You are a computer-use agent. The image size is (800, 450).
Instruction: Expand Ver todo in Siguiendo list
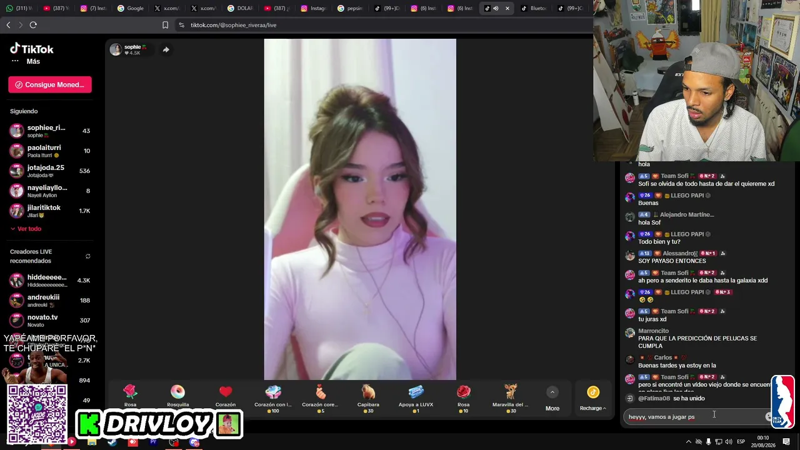click(x=26, y=229)
